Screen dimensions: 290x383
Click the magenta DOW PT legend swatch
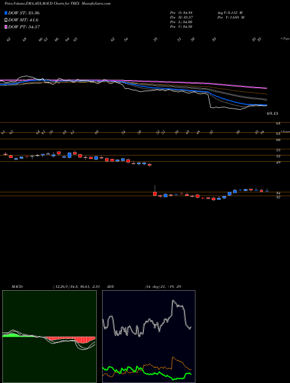point(6,27)
